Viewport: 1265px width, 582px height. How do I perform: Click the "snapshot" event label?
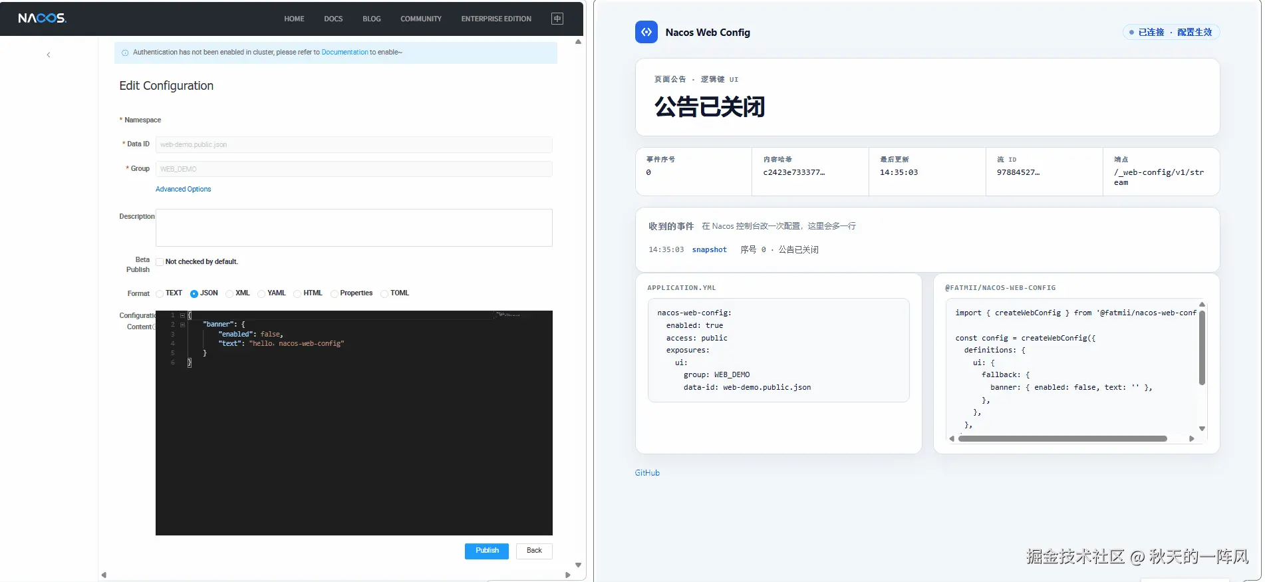click(709, 250)
